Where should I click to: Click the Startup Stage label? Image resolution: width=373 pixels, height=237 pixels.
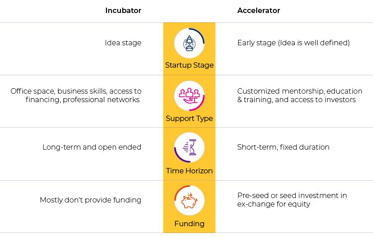point(189,65)
